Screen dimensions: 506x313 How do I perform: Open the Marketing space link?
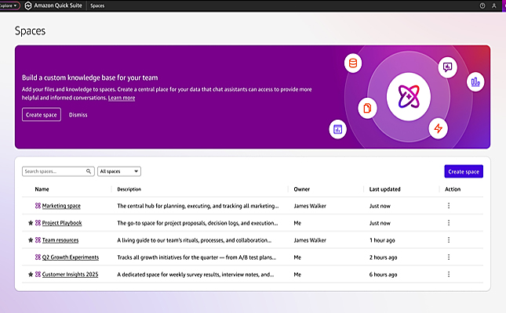(61, 206)
